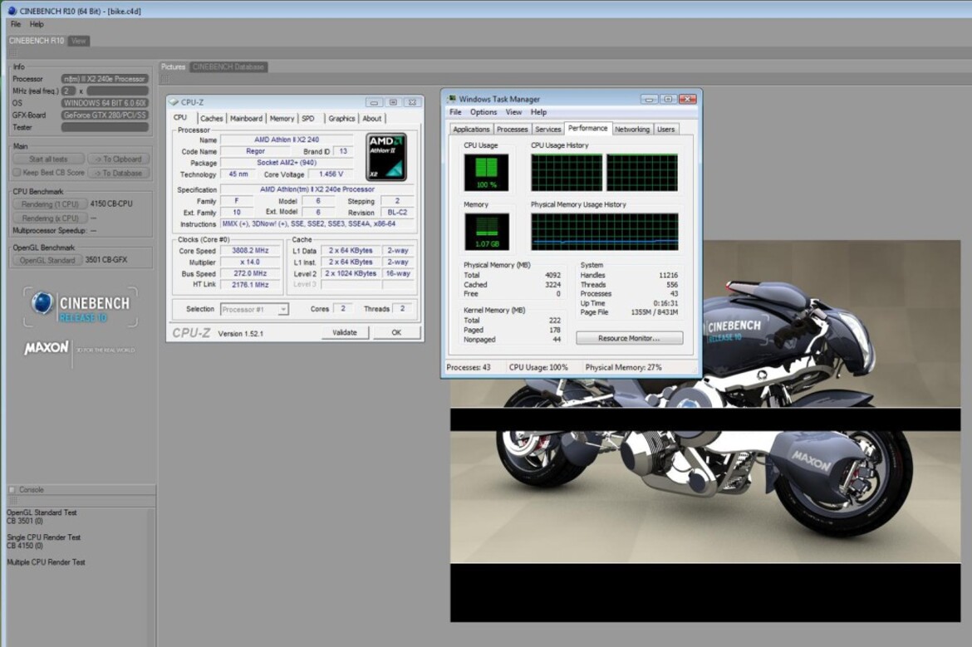This screenshot has width=972, height=647.
Task: Click the empty Tester input field
Action: pos(105,127)
